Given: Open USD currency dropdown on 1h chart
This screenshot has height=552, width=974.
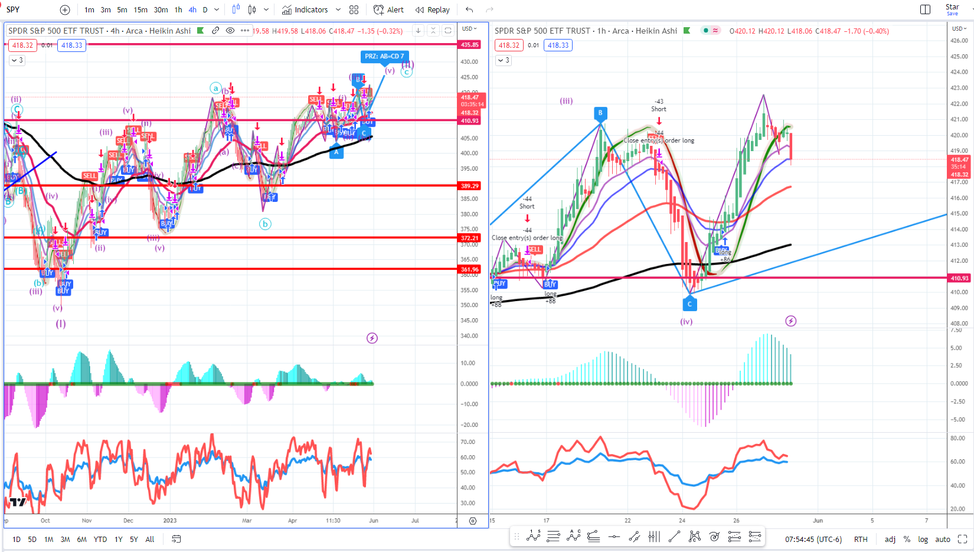Looking at the screenshot, I should pos(959,28).
